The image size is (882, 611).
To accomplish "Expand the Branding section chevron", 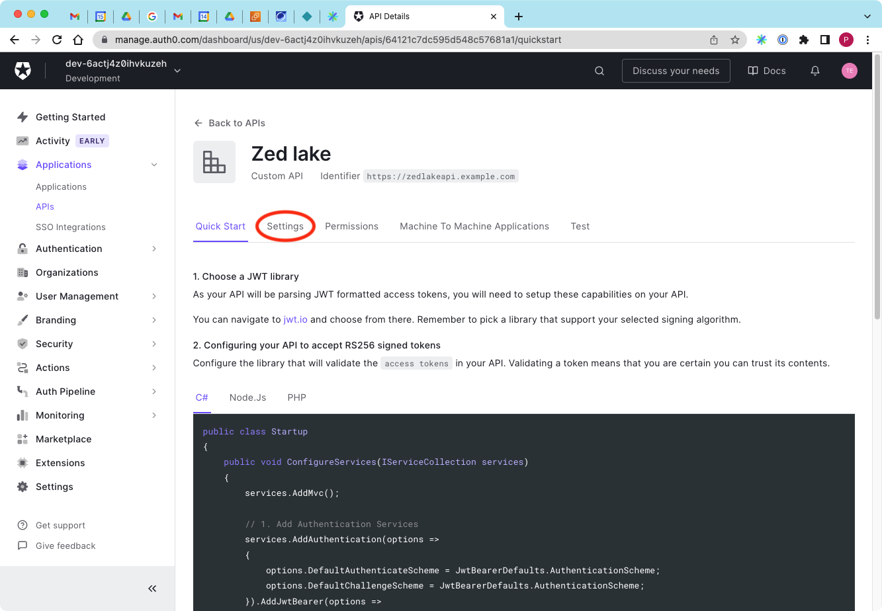I will (x=154, y=320).
